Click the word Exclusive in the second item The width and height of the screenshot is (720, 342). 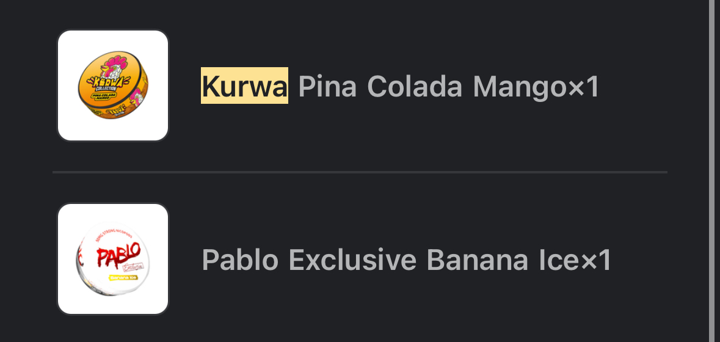[352, 260]
